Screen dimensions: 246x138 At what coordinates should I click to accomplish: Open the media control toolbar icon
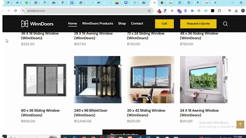[229, 10]
